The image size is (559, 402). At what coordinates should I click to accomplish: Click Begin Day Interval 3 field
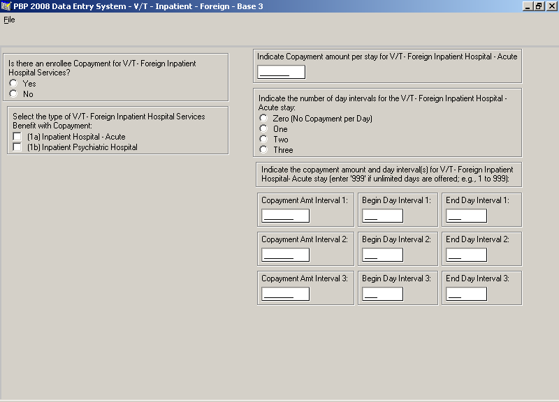click(382, 294)
